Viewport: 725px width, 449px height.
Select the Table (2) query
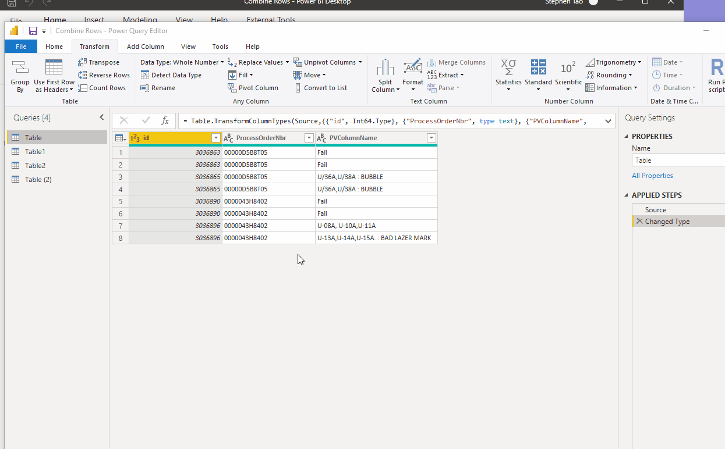pyautogui.click(x=57, y=180)
